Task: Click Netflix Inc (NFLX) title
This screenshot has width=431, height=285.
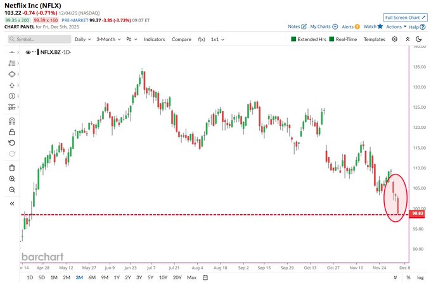Action: (x=33, y=6)
